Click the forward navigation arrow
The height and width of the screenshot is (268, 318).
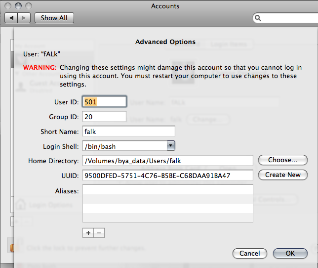coord(25,18)
